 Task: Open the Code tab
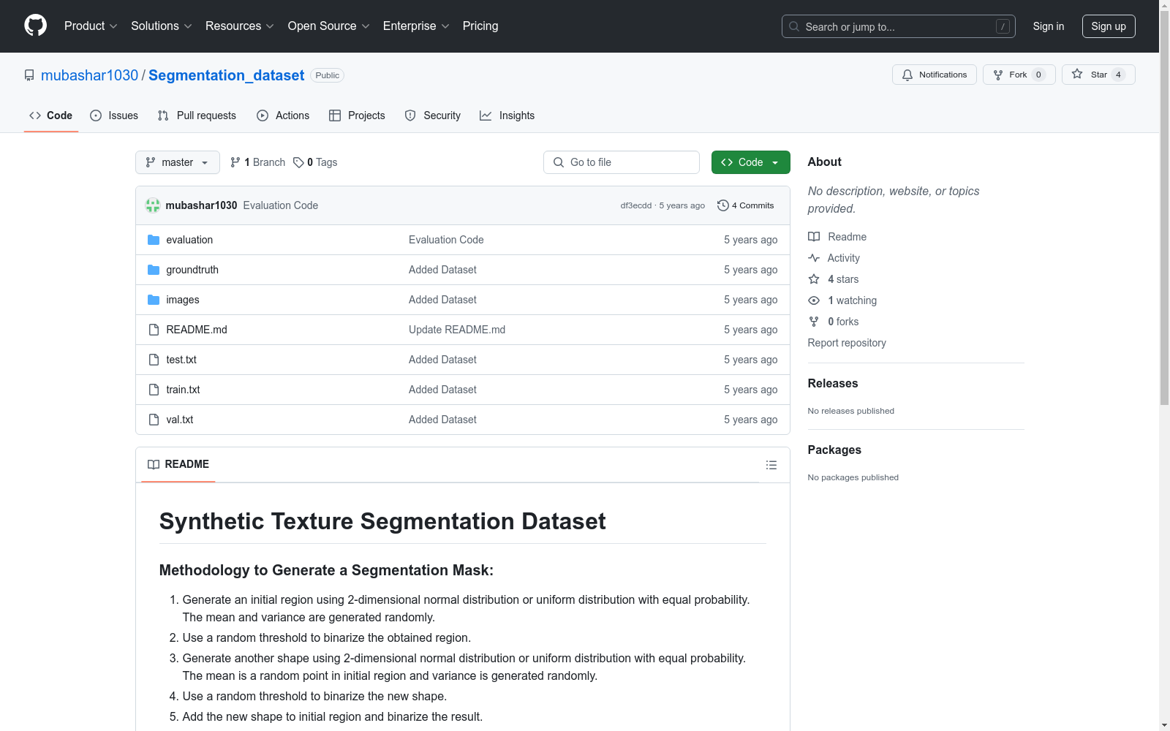pyautogui.click(x=51, y=115)
